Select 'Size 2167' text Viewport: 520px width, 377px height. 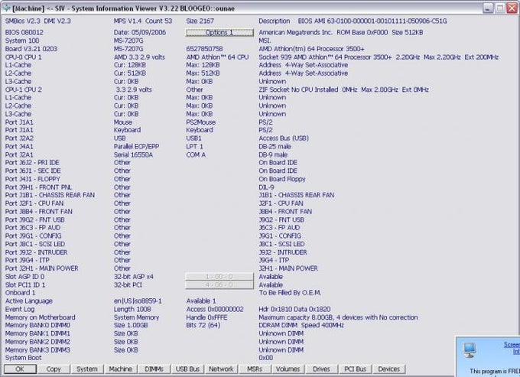coord(200,21)
